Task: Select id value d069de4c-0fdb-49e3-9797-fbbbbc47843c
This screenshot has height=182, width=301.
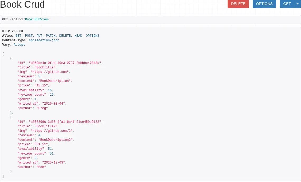Action: coord(65,63)
